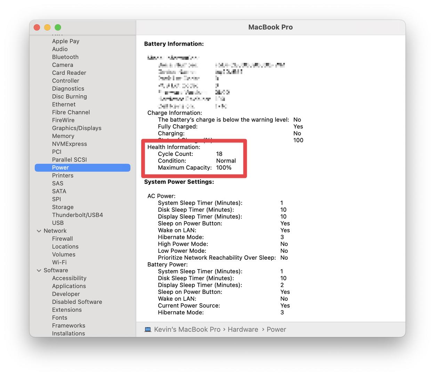Click the green zoom window button
435x376 pixels.
click(58, 28)
